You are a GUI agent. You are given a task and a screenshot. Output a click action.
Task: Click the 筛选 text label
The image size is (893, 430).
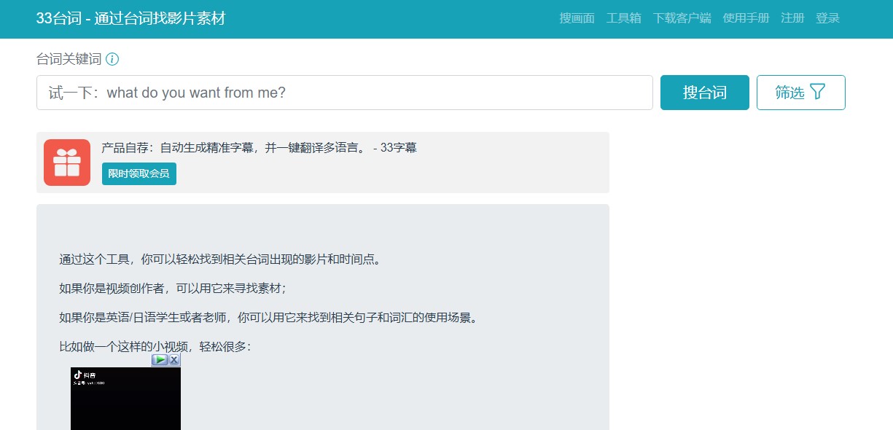tap(789, 93)
